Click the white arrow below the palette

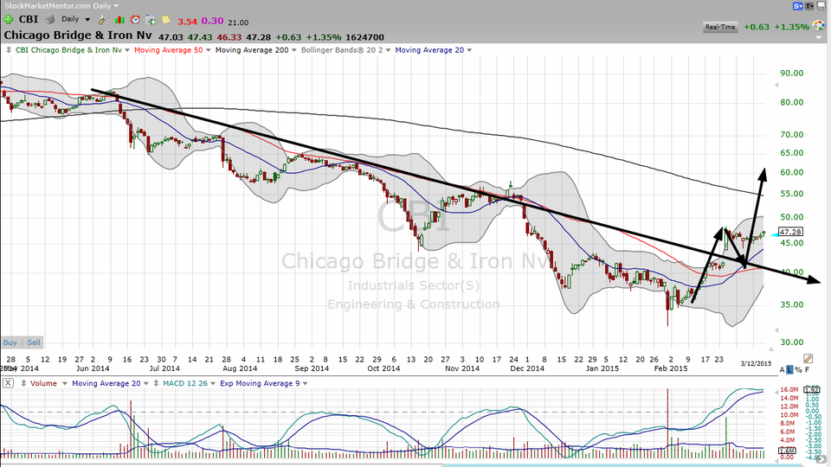pyautogui.click(x=819, y=37)
